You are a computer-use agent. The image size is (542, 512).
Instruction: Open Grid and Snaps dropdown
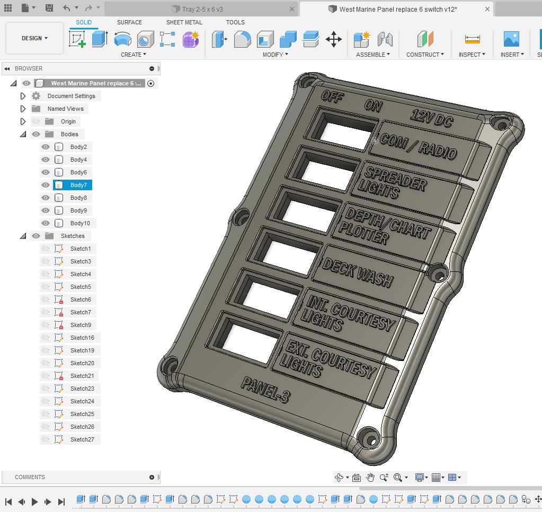438,478
